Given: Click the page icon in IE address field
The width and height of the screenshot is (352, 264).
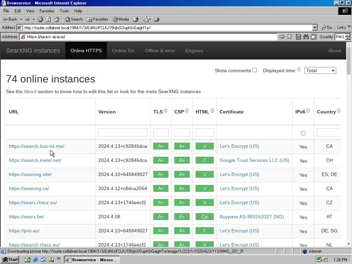Looking at the screenshot, I should [20, 27].
